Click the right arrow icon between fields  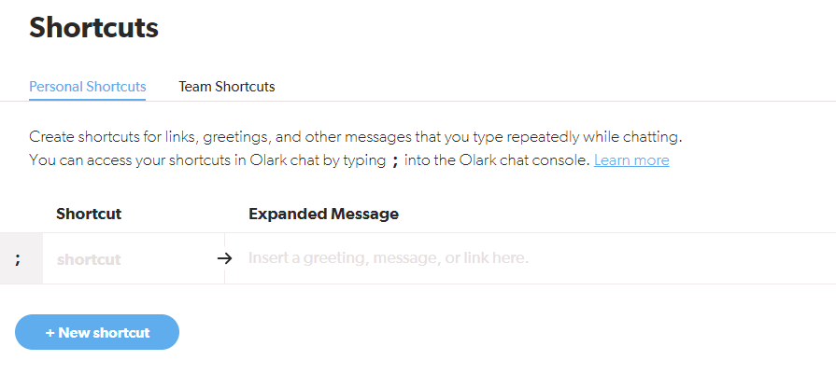[x=223, y=258]
